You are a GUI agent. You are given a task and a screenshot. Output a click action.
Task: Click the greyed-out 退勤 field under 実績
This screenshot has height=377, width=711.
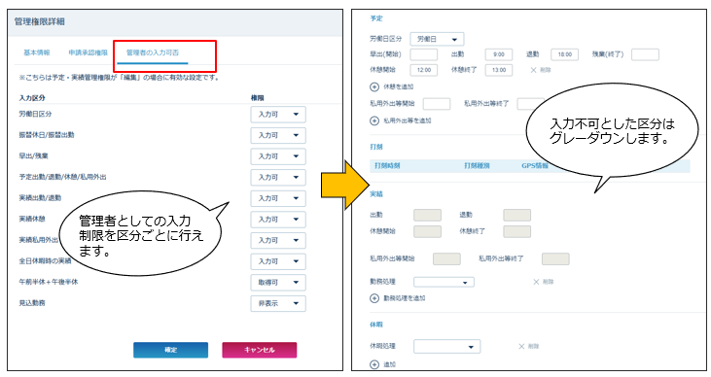[x=516, y=215]
